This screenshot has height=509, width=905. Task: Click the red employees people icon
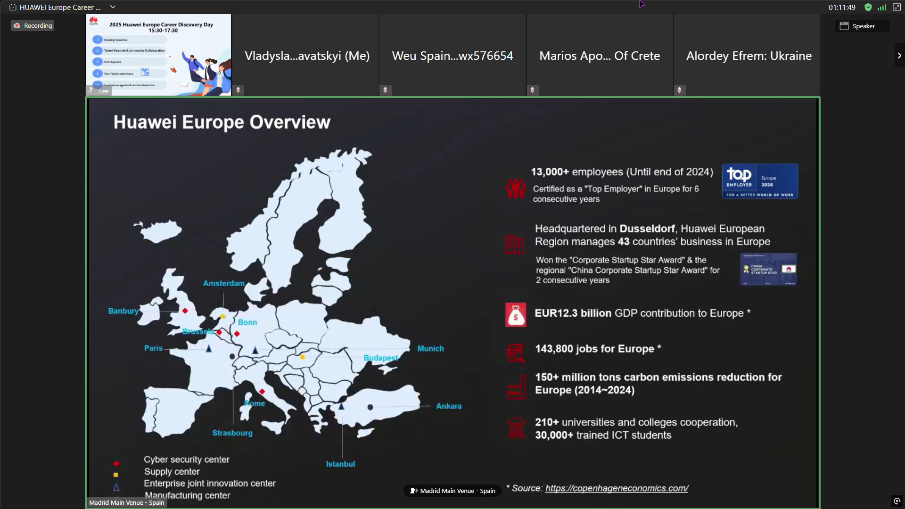tap(515, 188)
